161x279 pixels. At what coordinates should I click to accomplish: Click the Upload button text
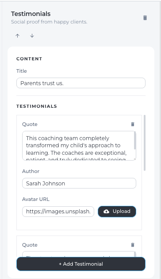(122, 211)
